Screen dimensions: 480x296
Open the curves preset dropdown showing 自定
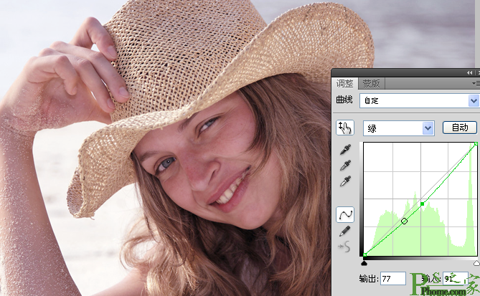point(419,100)
